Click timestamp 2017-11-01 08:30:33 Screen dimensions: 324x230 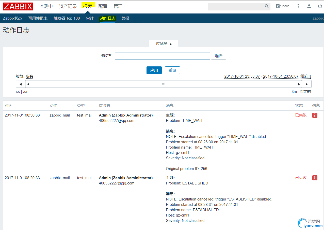click(22, 115)
